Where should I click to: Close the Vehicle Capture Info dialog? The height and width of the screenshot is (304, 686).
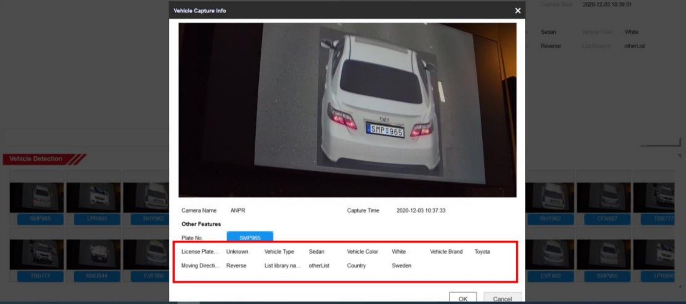tap(518, 11)
